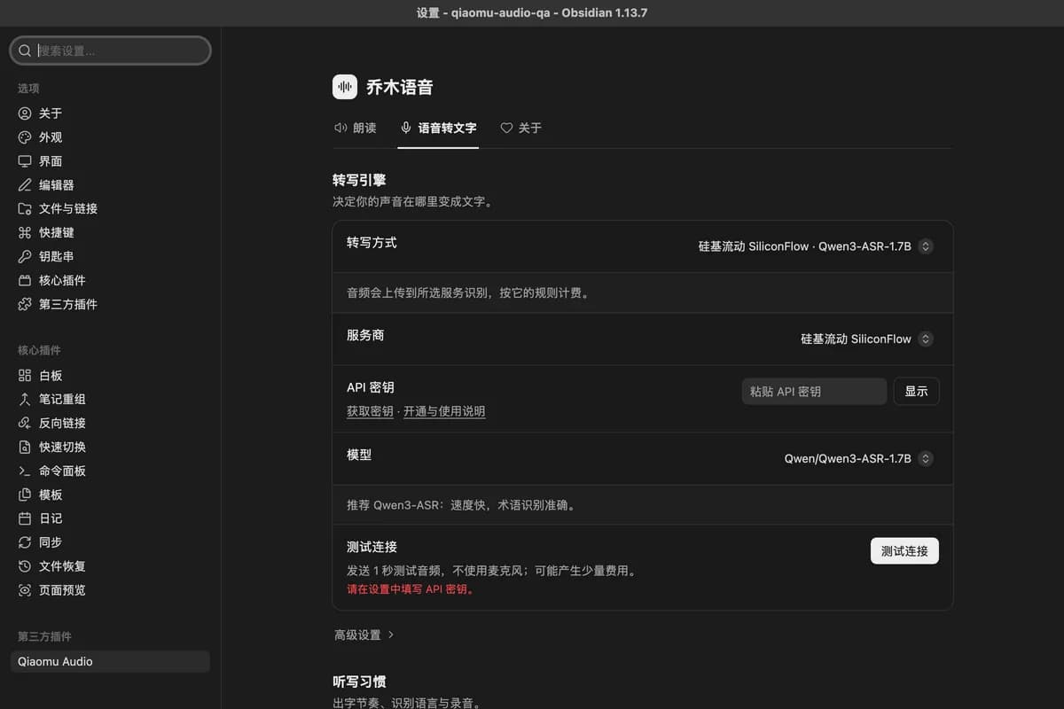Open the 服务商 SiliconFlow dropdown
This screenshot has height=709, width=1064.
coord(867,339)
